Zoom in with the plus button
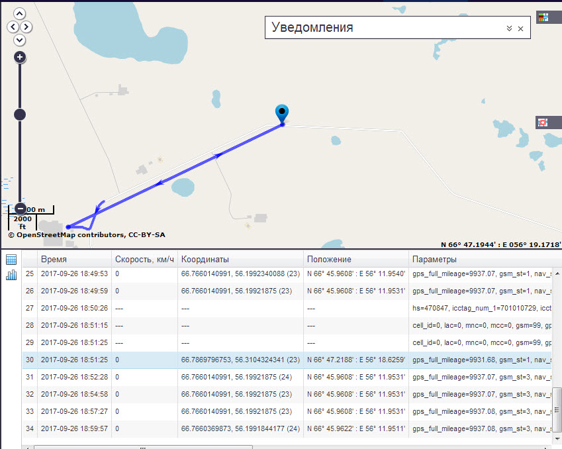 (x=20, y=58)
